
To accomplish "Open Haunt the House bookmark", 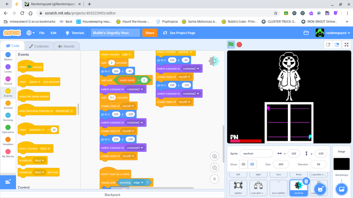I will point(133,22).
